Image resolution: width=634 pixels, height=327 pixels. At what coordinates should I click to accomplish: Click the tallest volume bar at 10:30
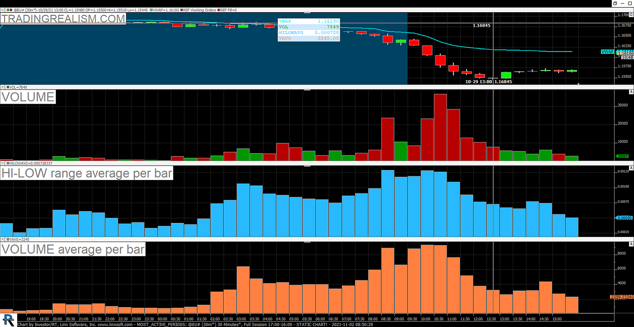coord(441,127)
